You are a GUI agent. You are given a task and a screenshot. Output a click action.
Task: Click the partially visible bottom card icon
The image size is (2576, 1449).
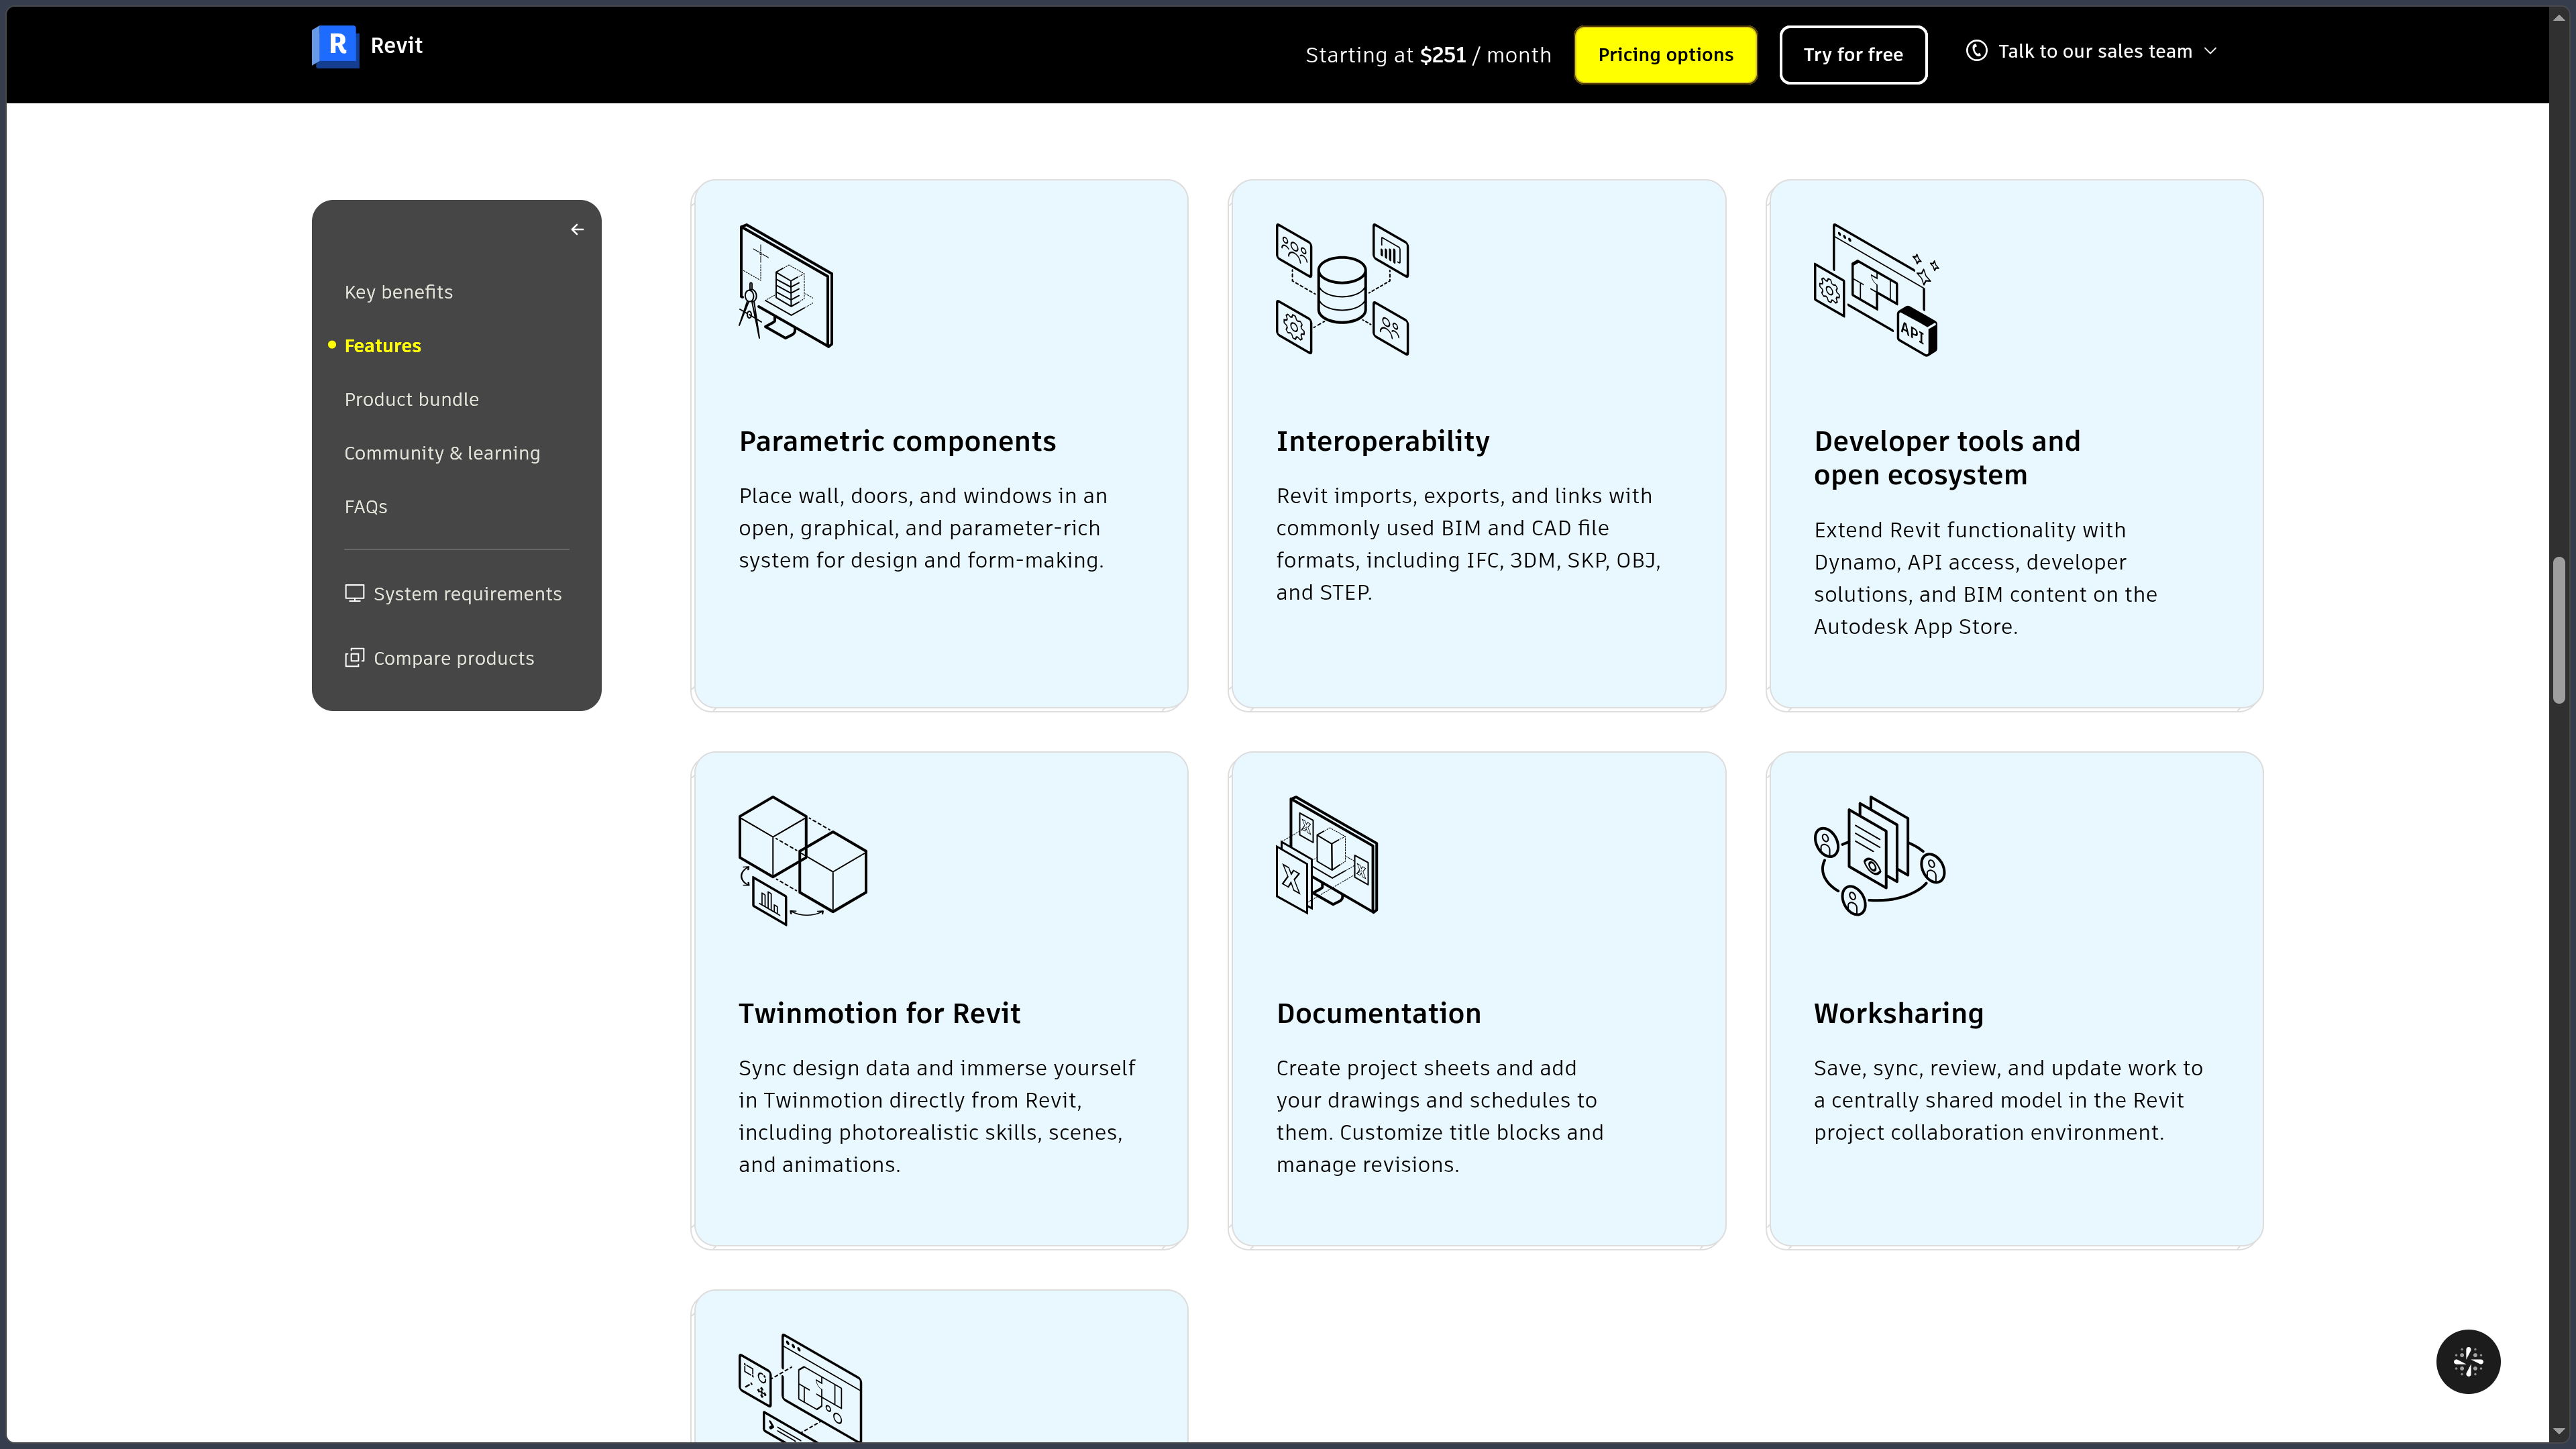click(x=800, y=1388)
